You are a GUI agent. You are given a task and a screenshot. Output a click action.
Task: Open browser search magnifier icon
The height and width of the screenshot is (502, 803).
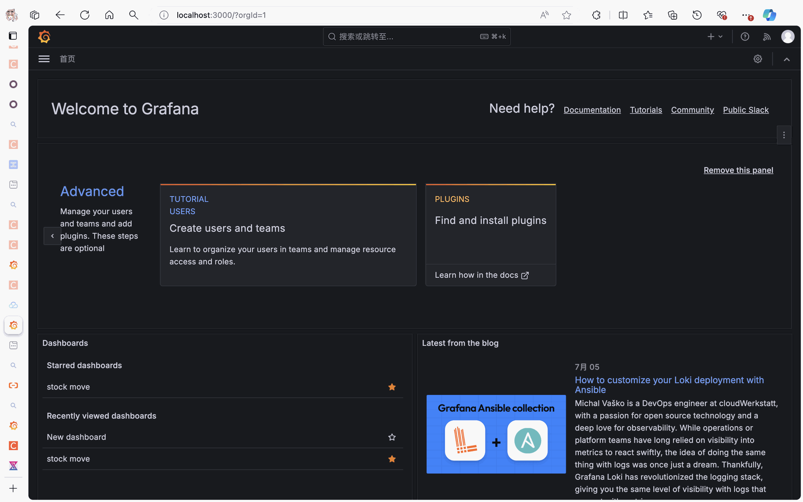pyautogui.click(x=133, y=15)
